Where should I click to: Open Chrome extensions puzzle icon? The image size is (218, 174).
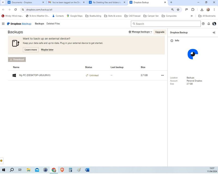(x=193, y=10)
